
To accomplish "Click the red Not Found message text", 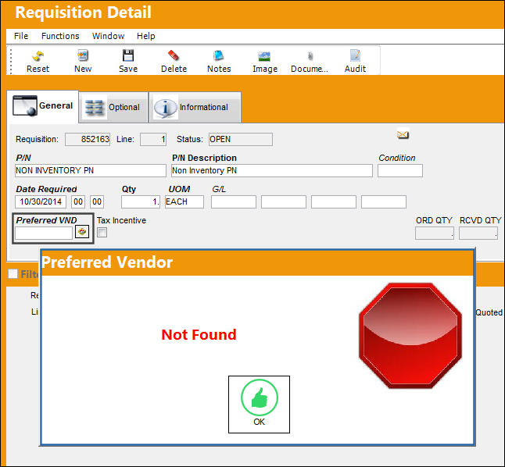I will click(199, 334).
